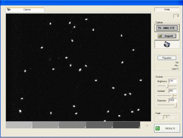Click the camera icon on Capture tab
The height and width of the screenshot is (138, 183).
[9, 9]
